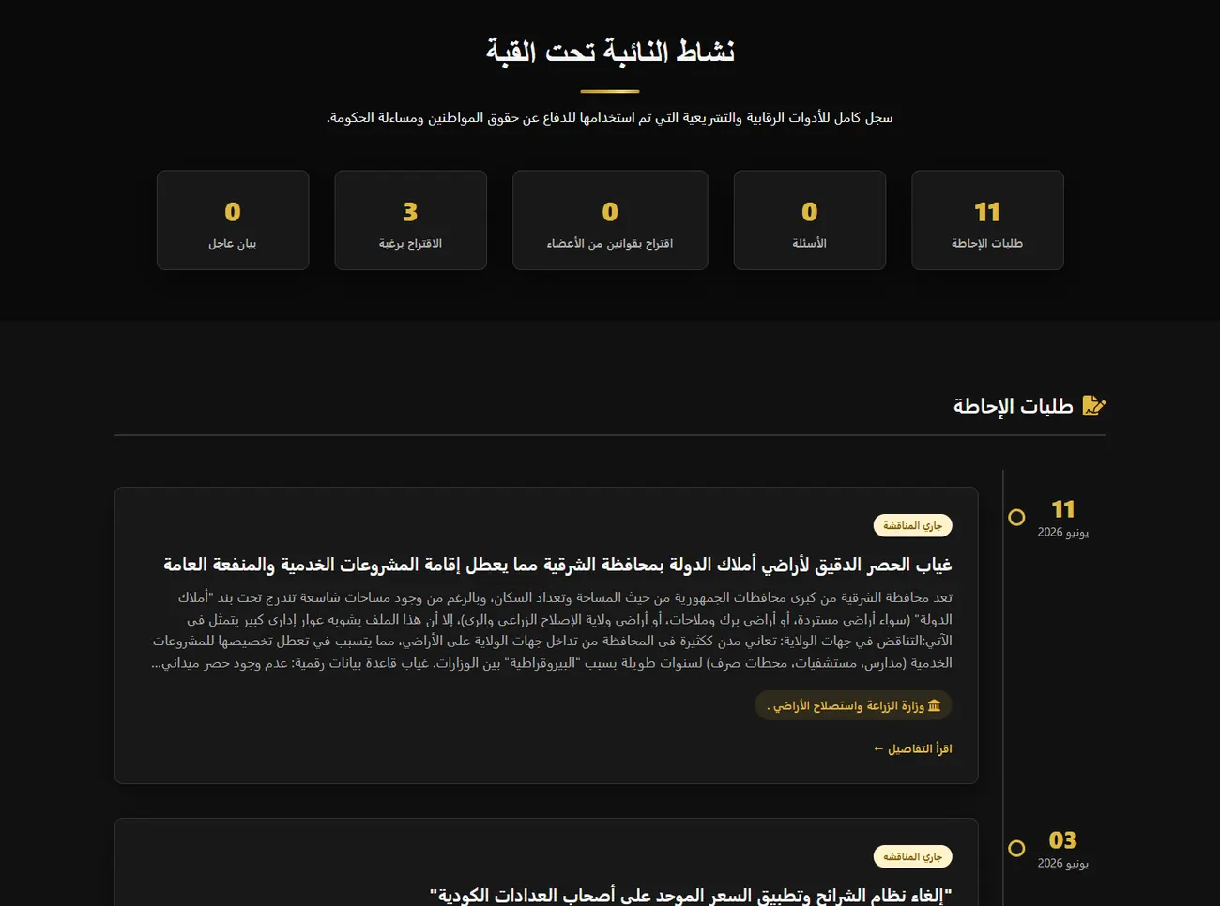The image size is (1220, 906).
Task: Open the إلغاء نظام الشرائح request title
Action: (x=691, y=896)
